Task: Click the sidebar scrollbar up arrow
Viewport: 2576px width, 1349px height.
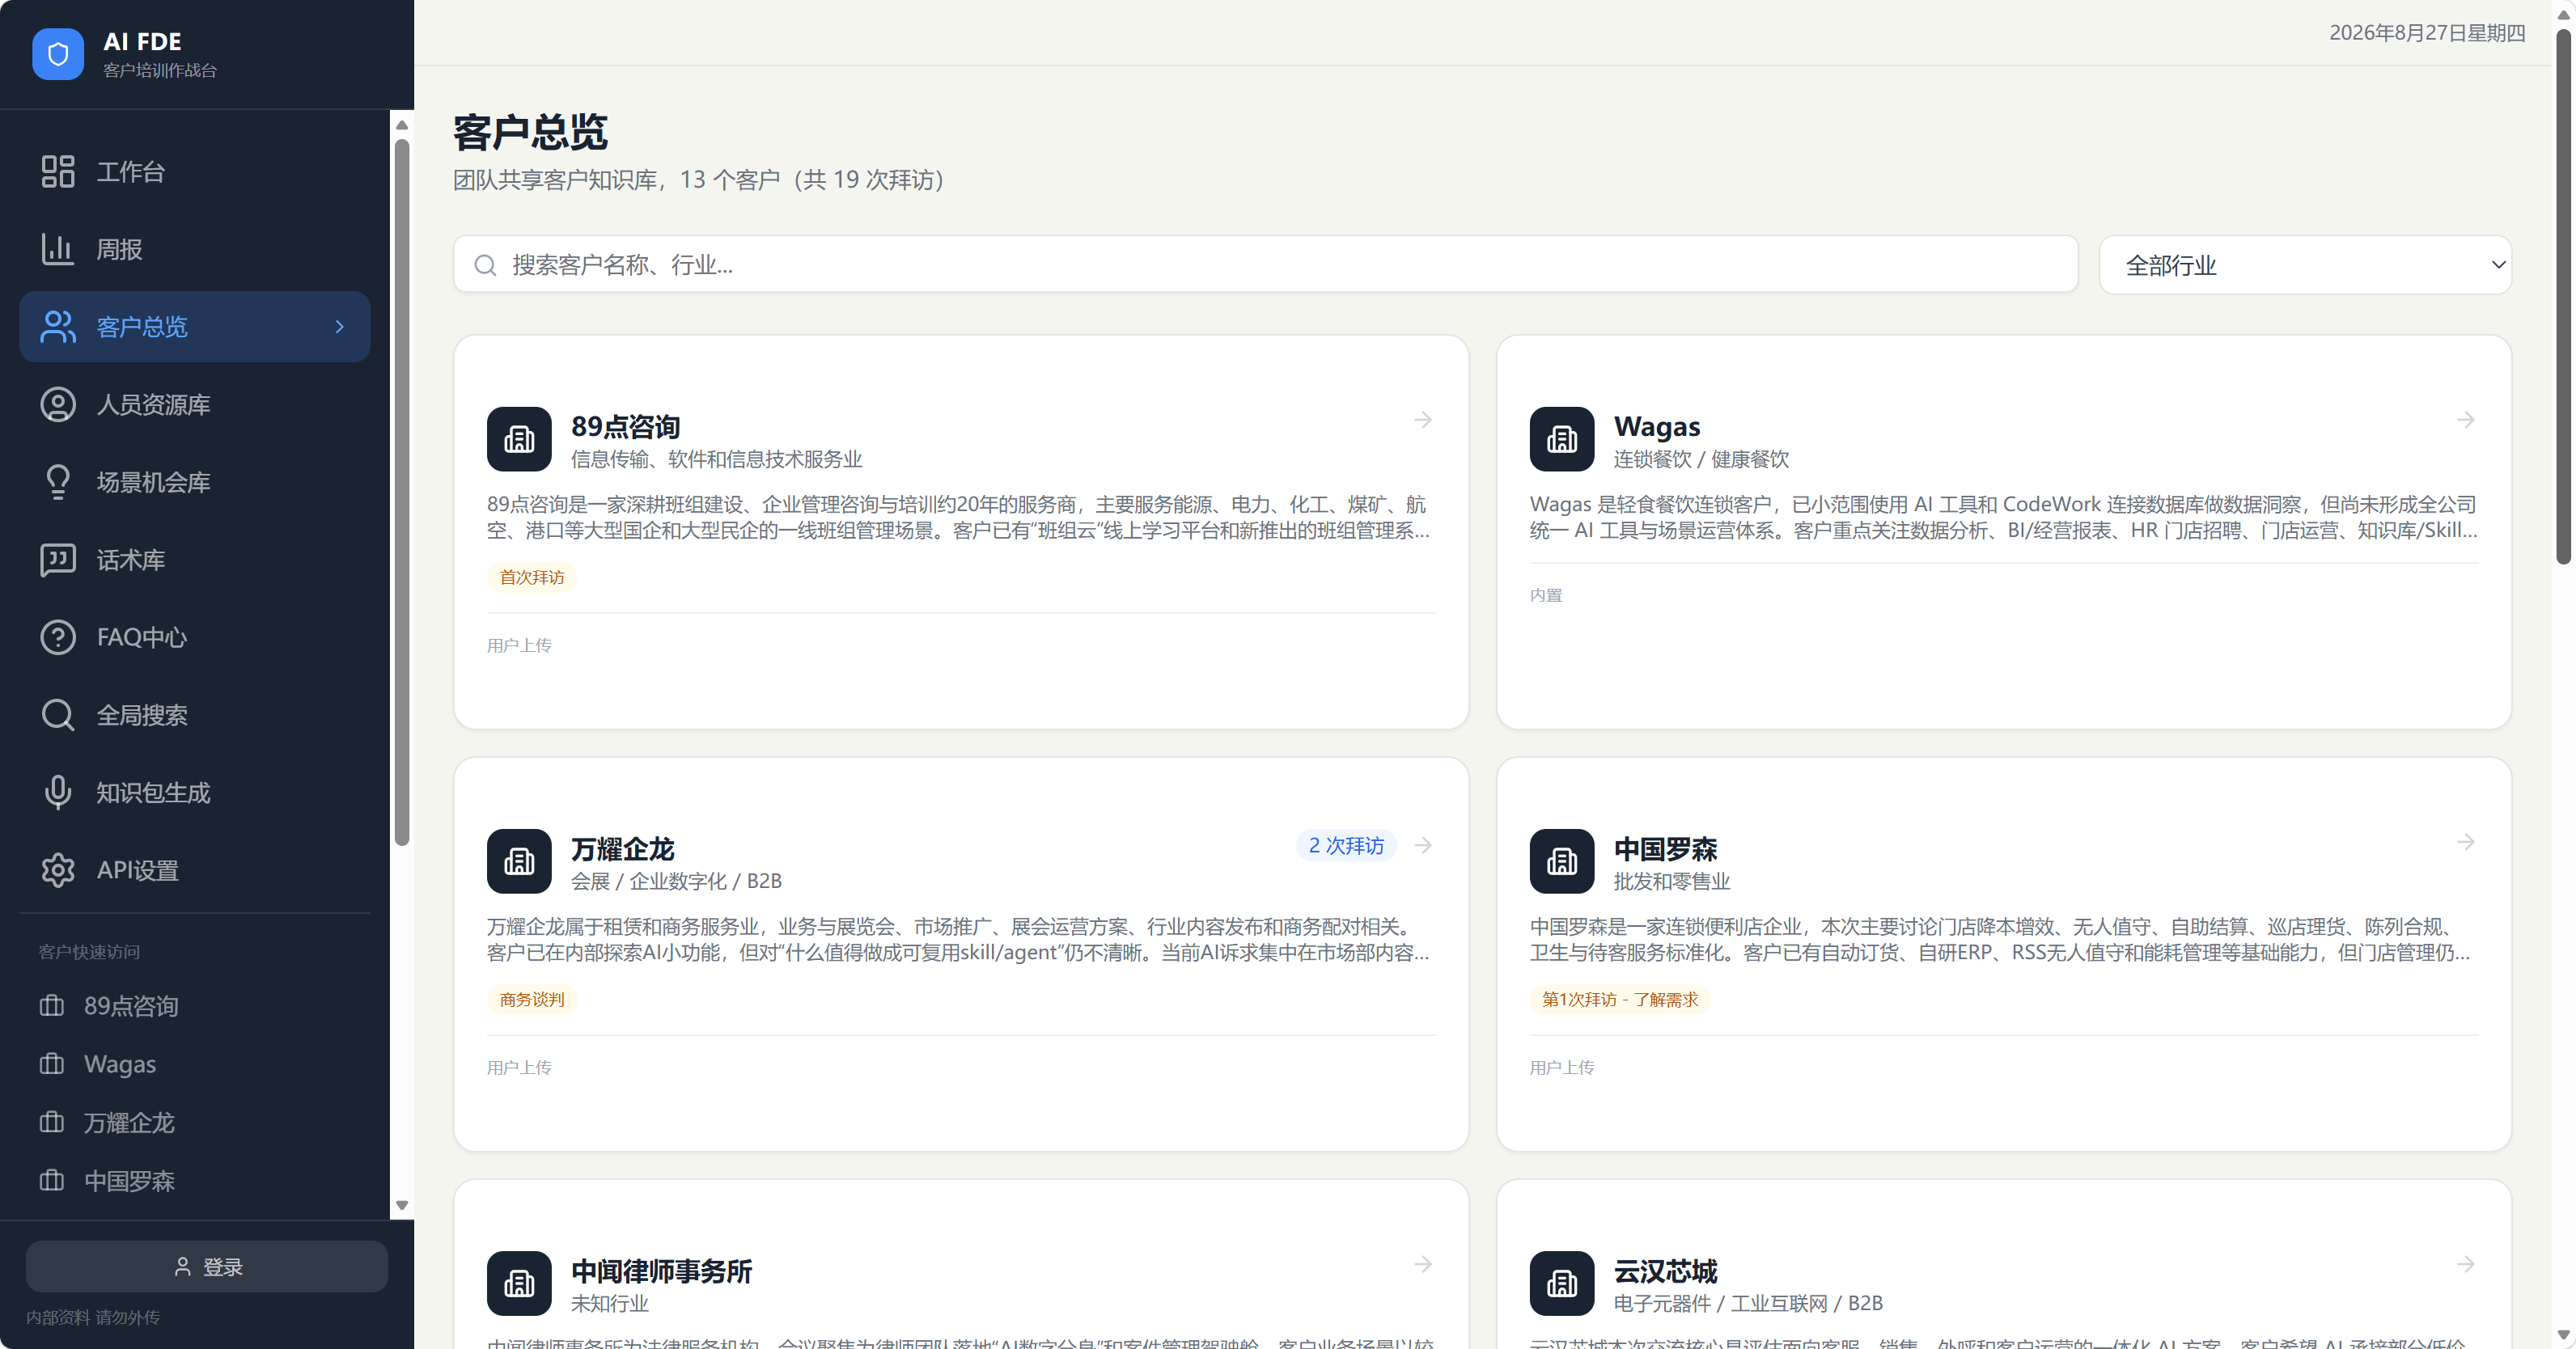Action: (402, 125)
